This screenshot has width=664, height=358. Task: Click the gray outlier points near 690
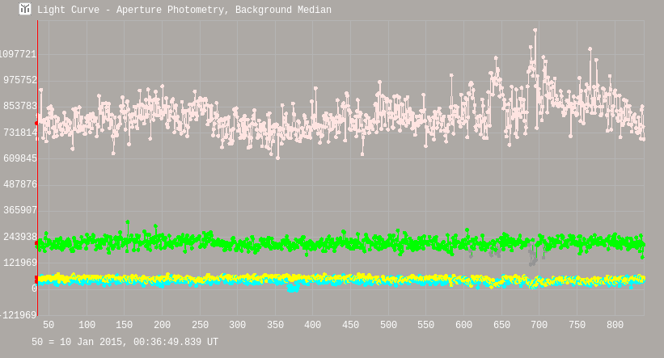532,258
